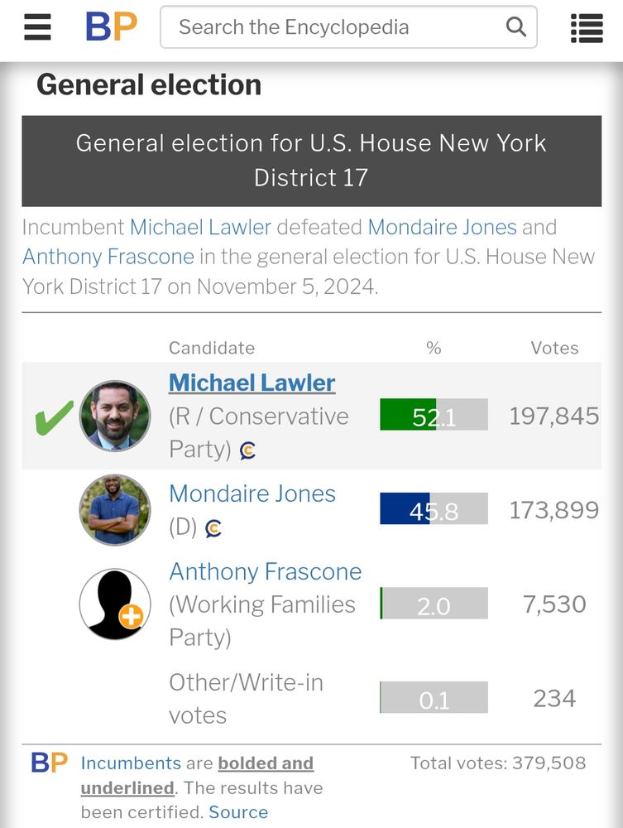The image size is (623, 828).
Task: Open the table of contents list icon
Action: [587, 28]
